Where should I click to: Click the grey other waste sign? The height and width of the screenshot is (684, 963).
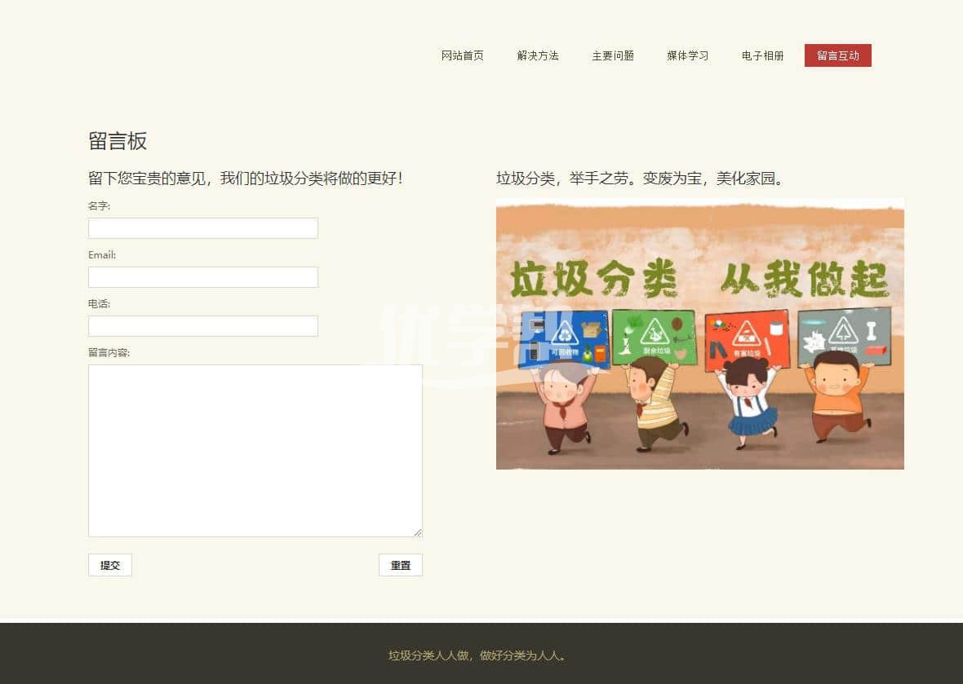(844, 334)
